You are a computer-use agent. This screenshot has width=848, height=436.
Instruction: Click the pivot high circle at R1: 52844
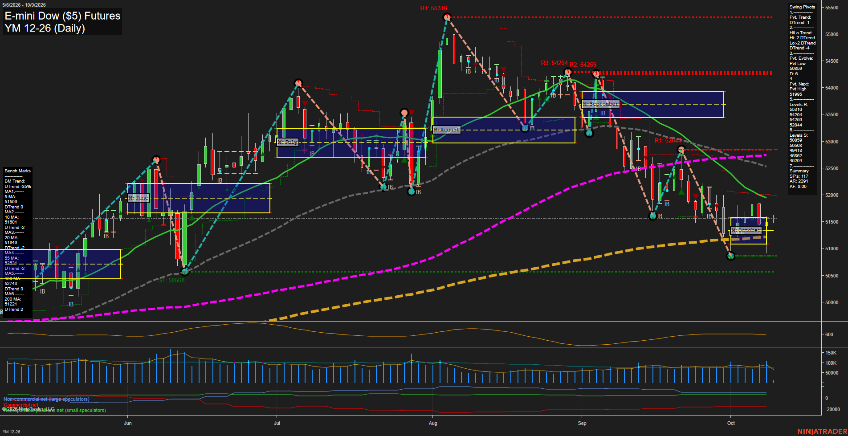(681, 150)
